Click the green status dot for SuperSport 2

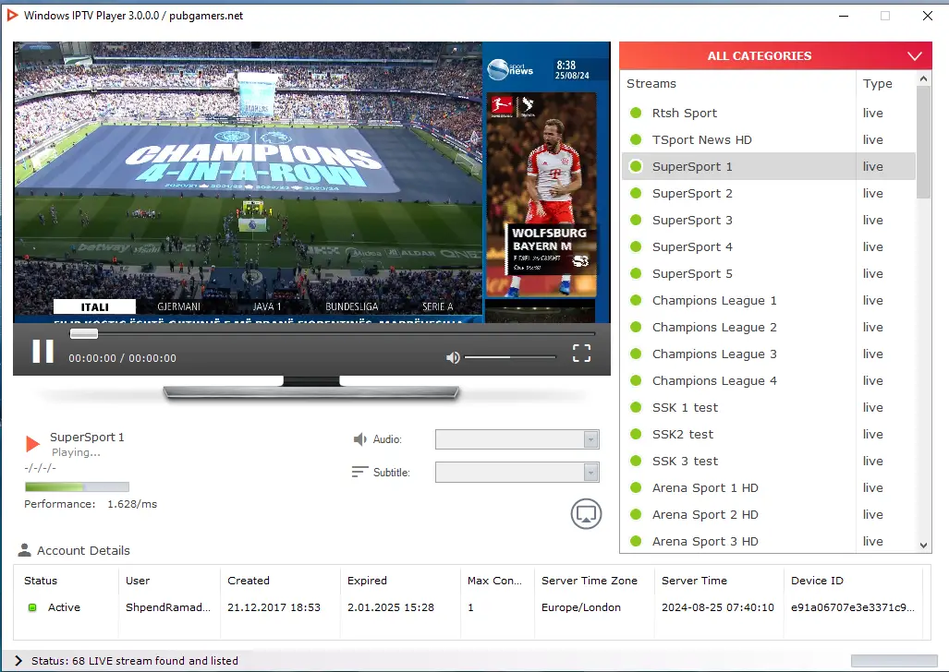pyautogui.click(x=636, y=194)
